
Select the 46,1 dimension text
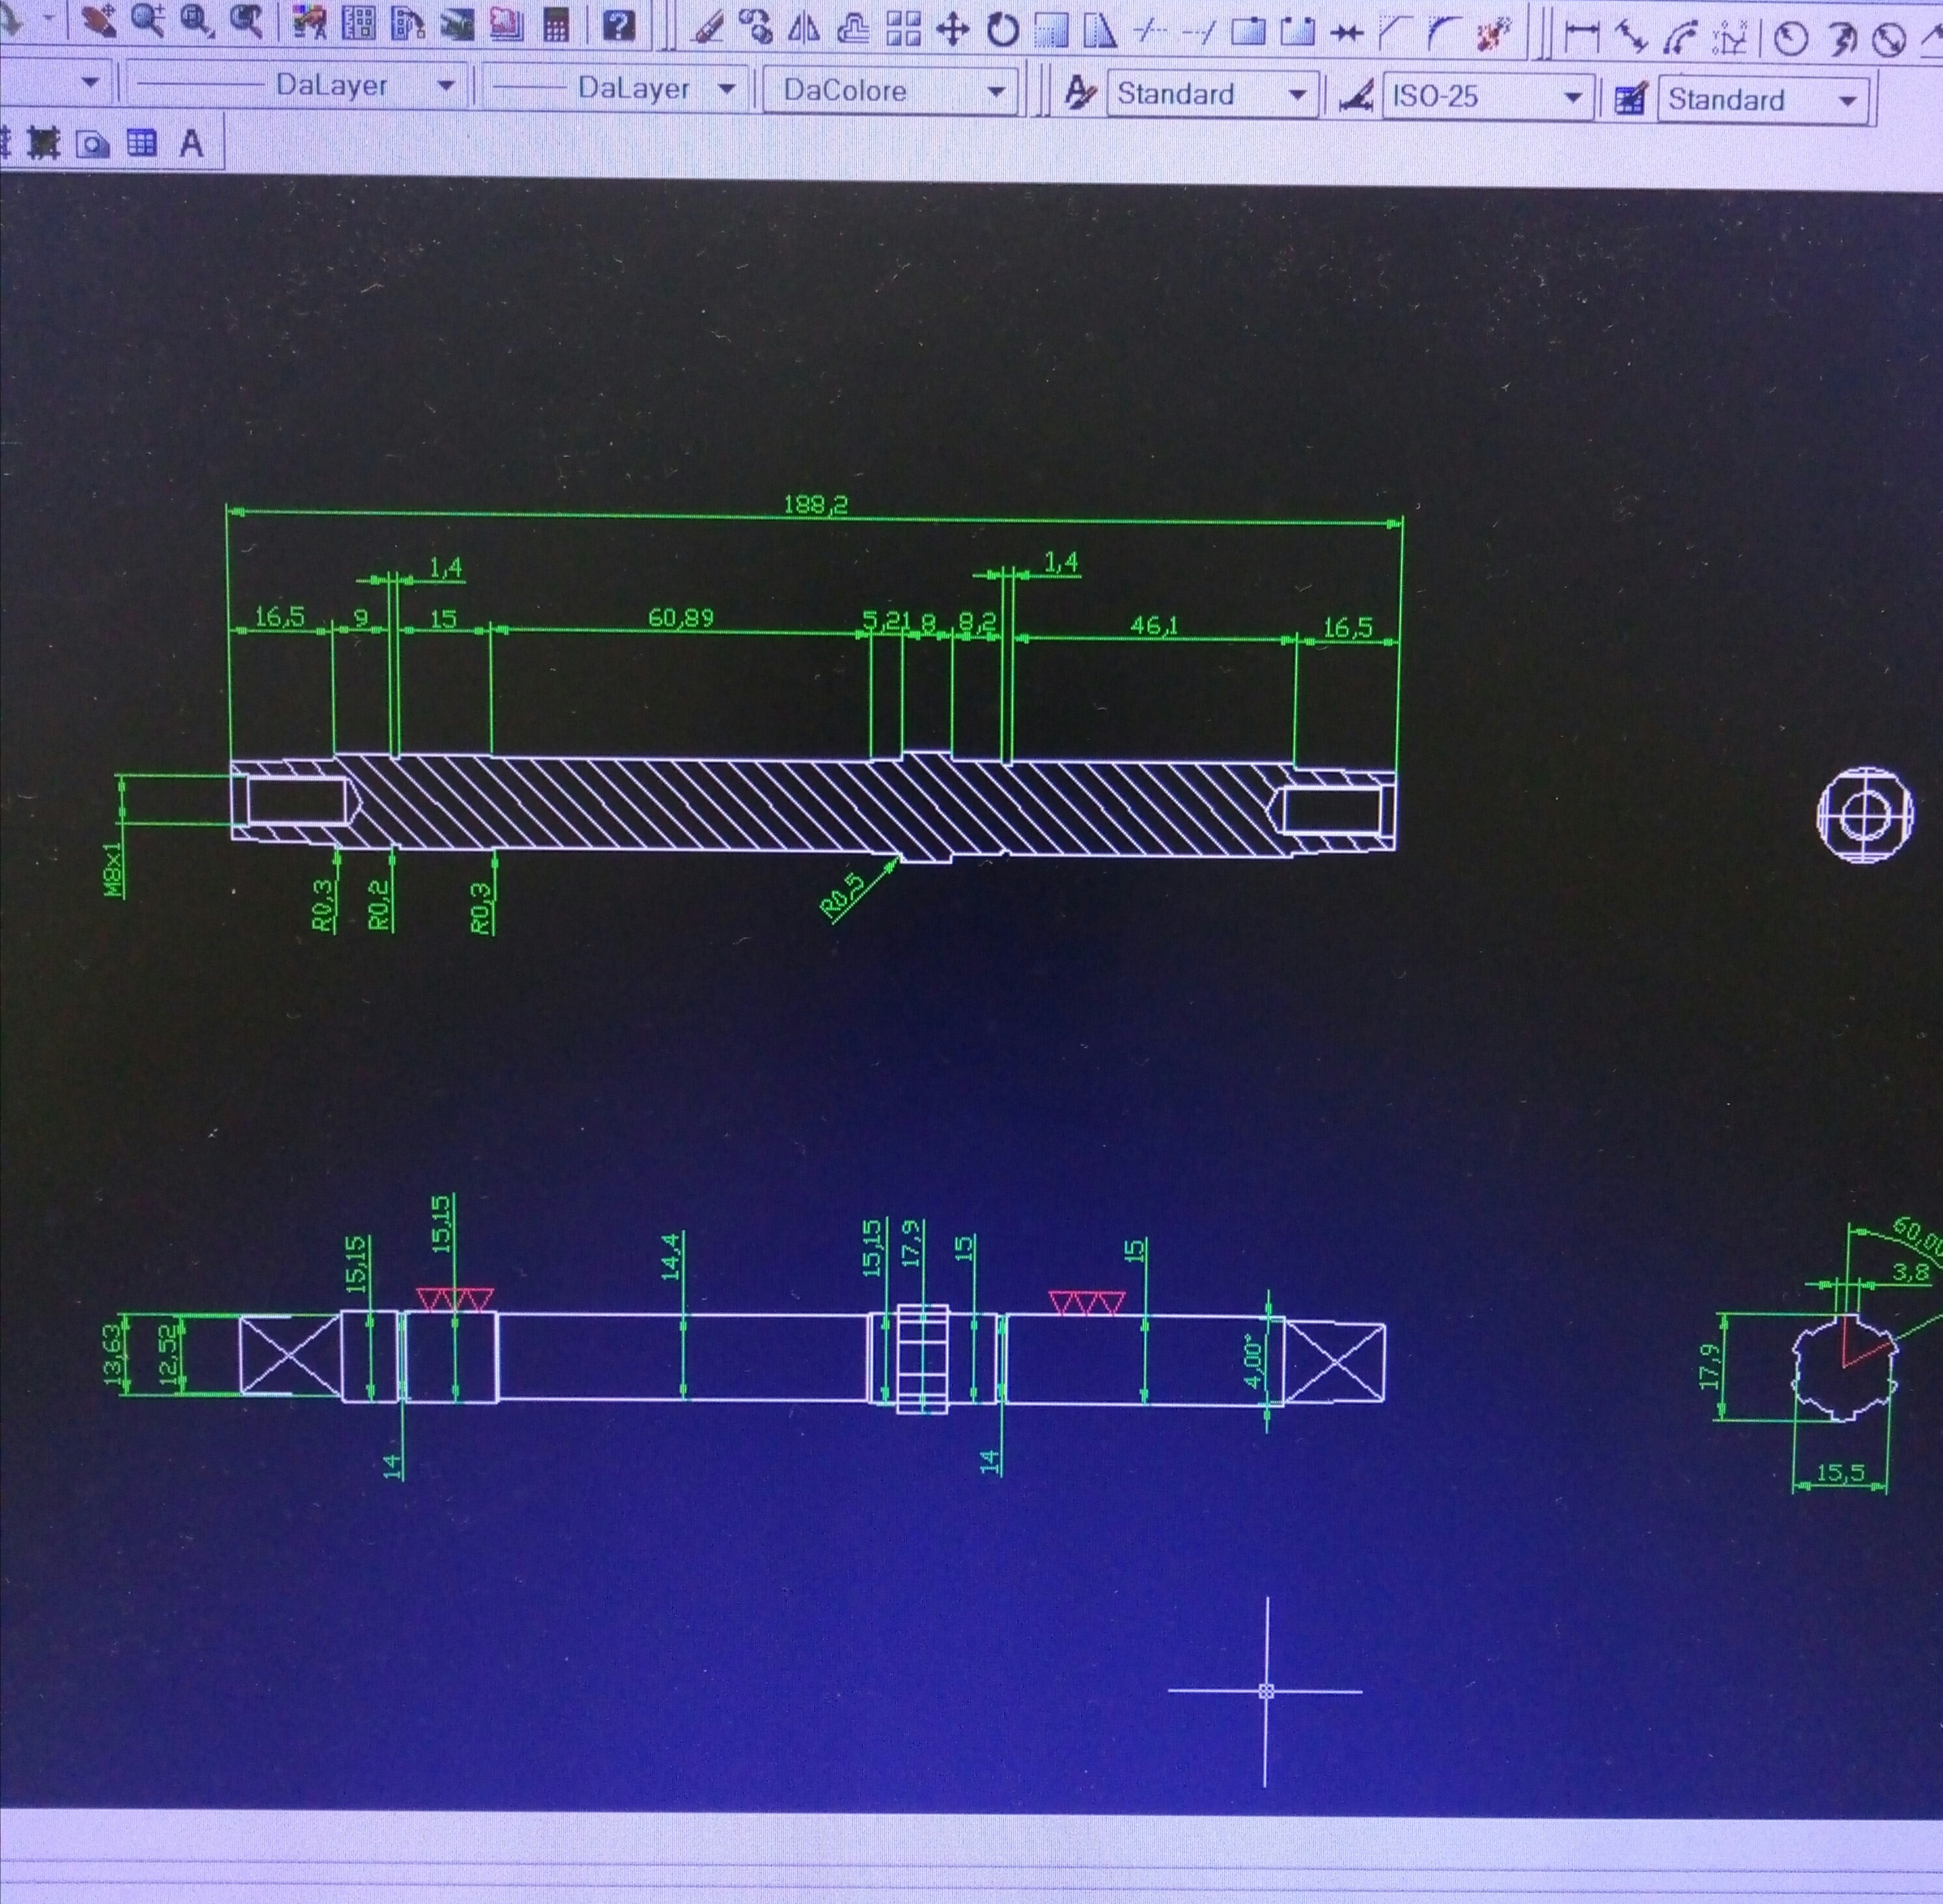pos(1154,625)
